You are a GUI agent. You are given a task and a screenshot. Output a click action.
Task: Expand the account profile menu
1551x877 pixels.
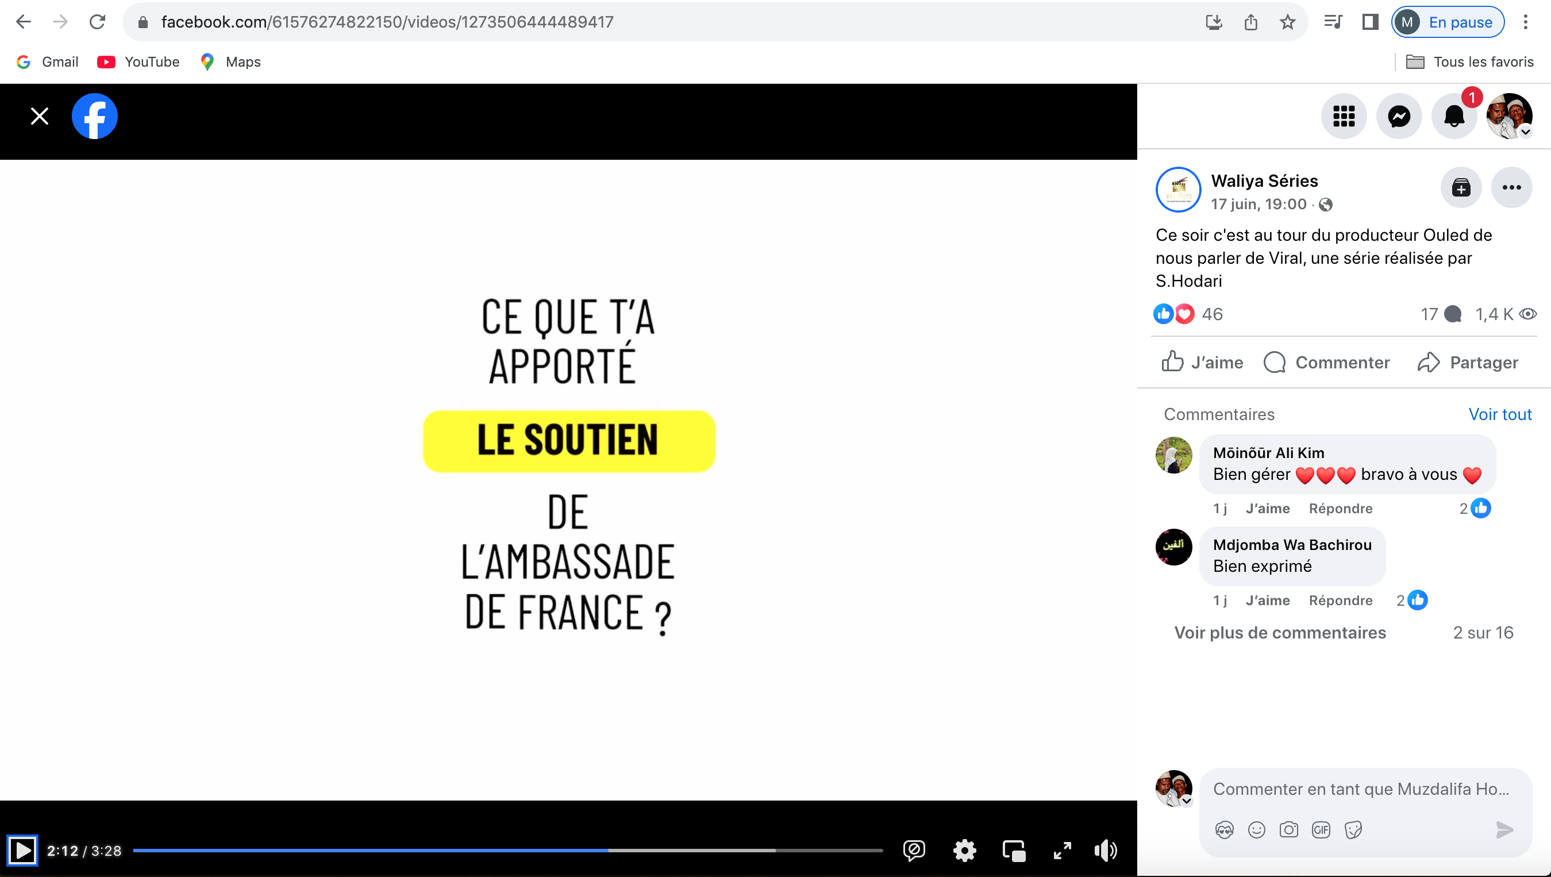[1509, 116]
